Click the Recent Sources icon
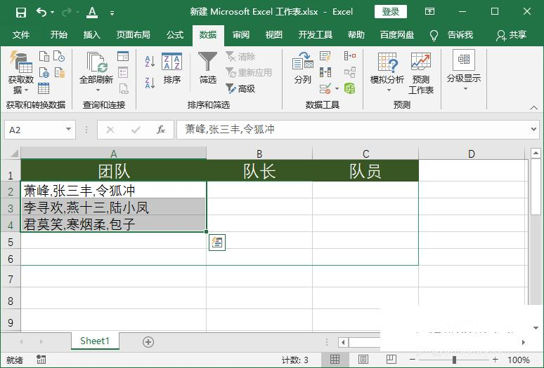544x368 pixels. (59, 56)
